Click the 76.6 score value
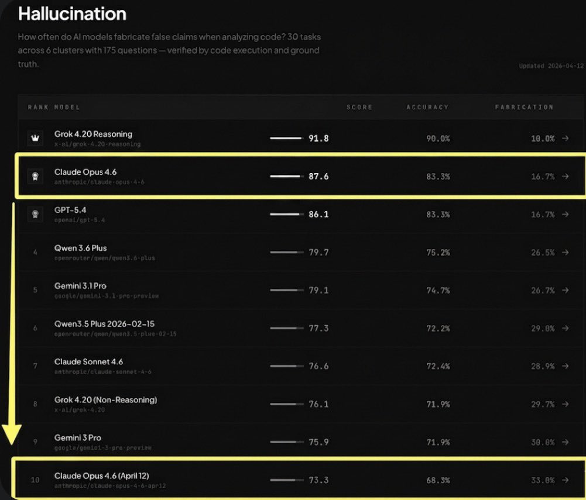 (x=318, y=366)
